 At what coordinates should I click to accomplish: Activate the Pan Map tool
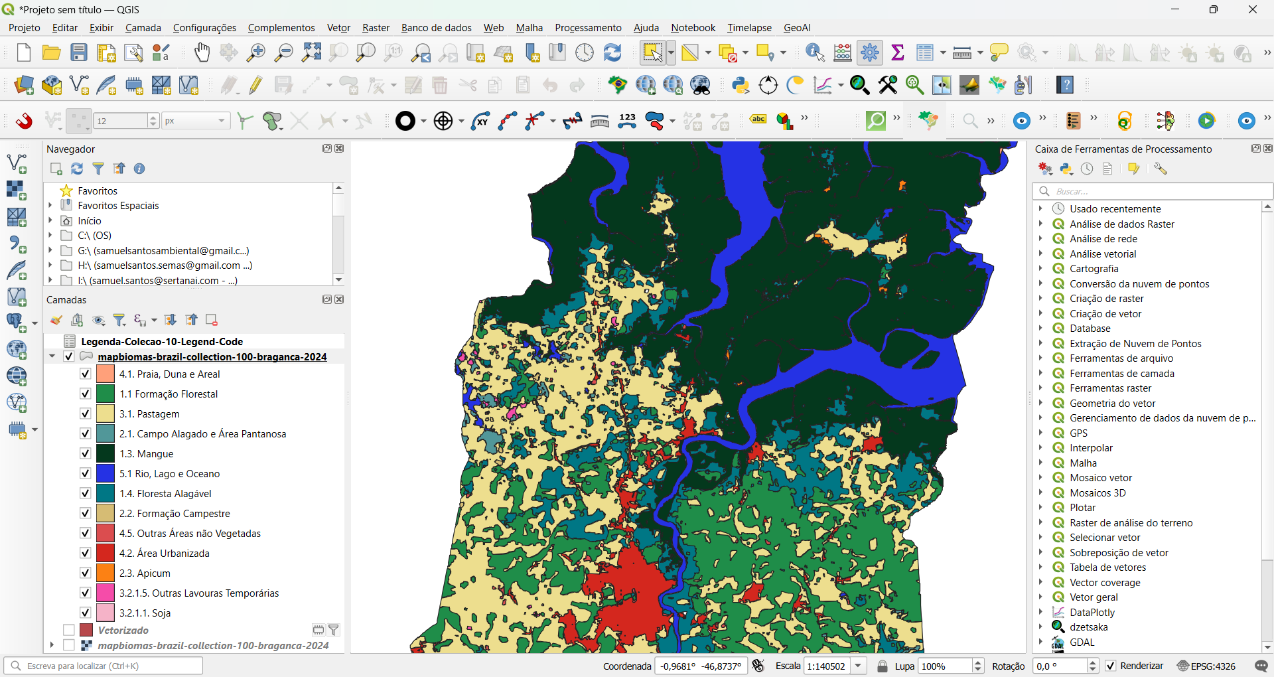[x=202, y=52]
